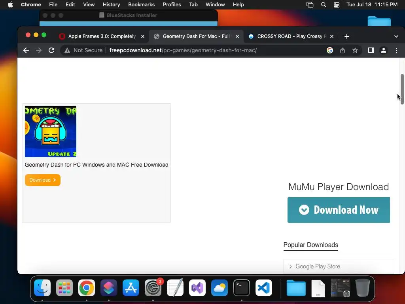Open the Tab menu
The height and width of the screenshot is (304, 405).
(x=193, y=5)
